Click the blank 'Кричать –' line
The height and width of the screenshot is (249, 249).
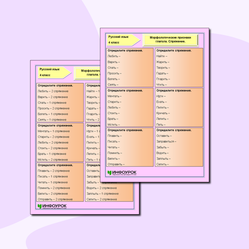(163, 113)
